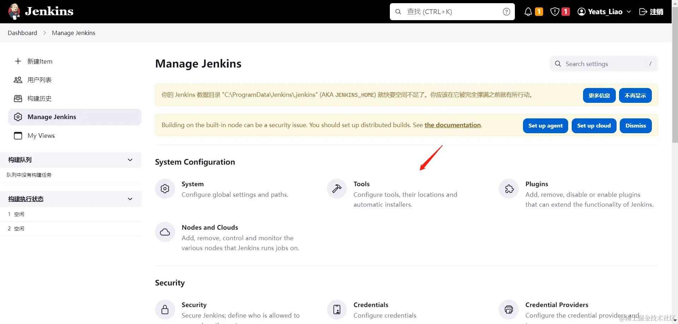
Task: Click the 队列中没有构建任务 text
Action: pos(29,175)
